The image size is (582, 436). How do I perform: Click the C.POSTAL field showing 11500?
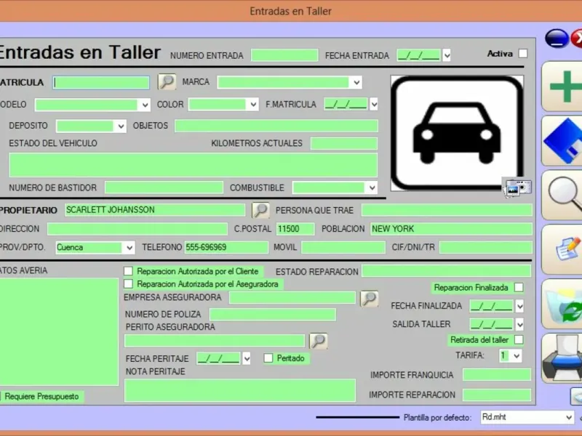[x=295, y=229]
